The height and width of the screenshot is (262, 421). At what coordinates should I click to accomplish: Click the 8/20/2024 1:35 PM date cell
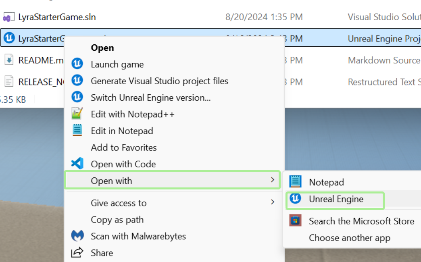coord(264,17)
